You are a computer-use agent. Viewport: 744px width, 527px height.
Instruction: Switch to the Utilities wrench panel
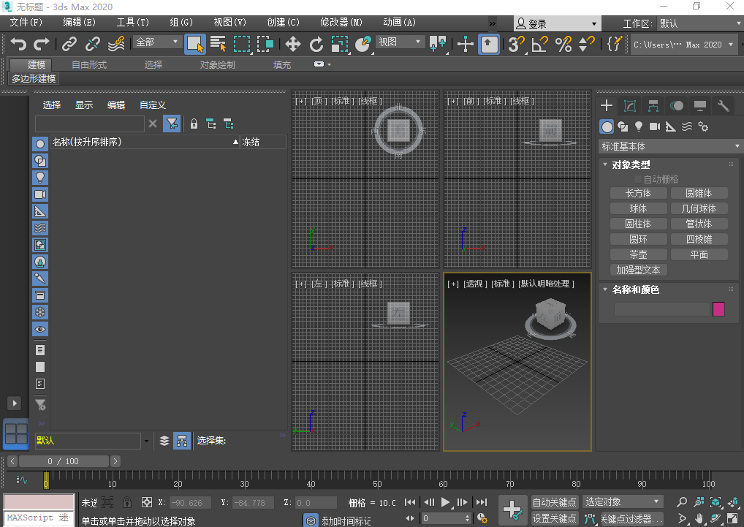(x=723, y=106)
